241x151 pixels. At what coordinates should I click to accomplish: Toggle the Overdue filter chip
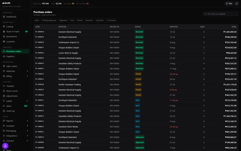[111, 20]
